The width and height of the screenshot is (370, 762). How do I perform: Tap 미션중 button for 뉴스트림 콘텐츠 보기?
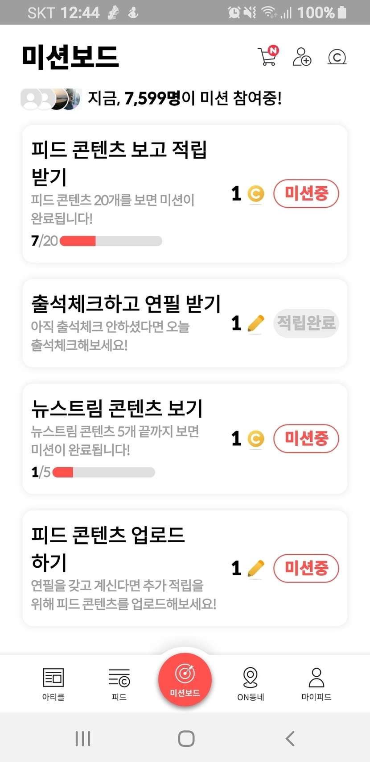tap(306, 439)
